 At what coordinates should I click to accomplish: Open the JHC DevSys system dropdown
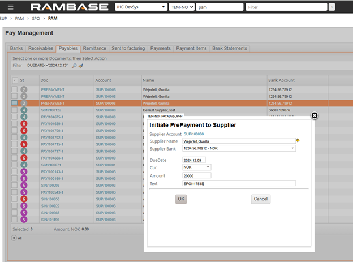click(163, 7)
